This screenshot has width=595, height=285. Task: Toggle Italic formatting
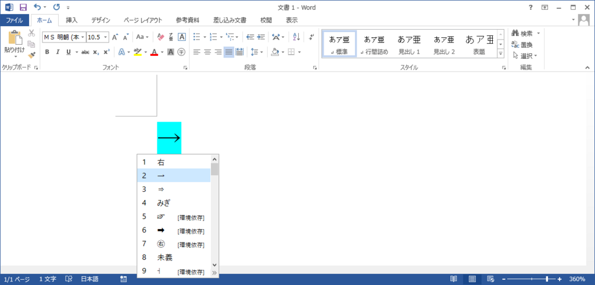click(x=58, y=52)
